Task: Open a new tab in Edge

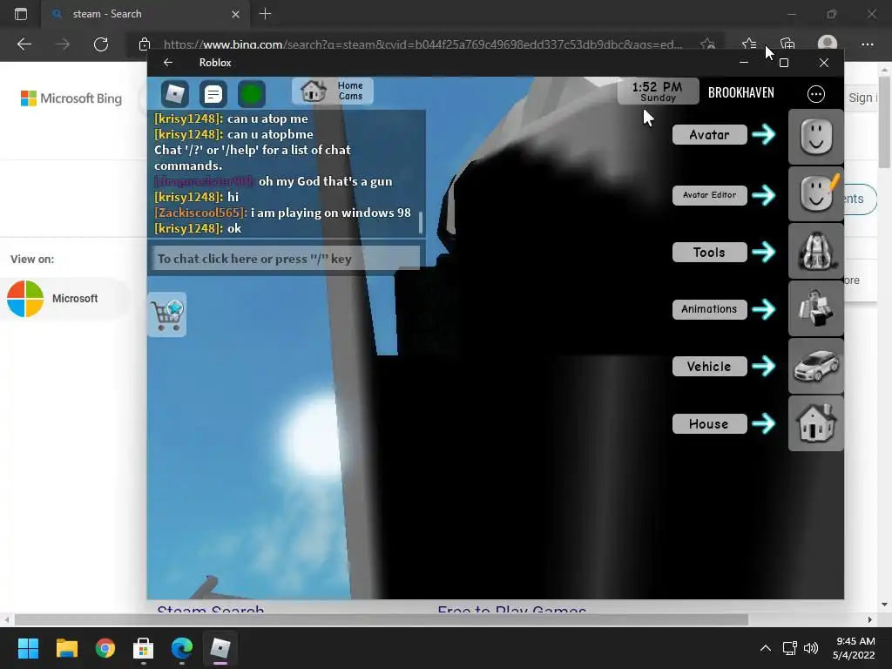Action: [265, 14]
